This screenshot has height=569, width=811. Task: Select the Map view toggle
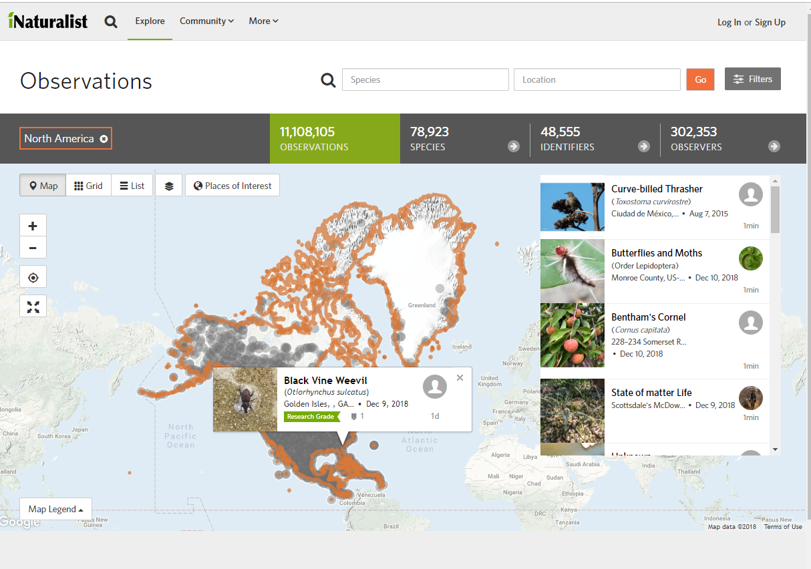(x=43, y=186)
